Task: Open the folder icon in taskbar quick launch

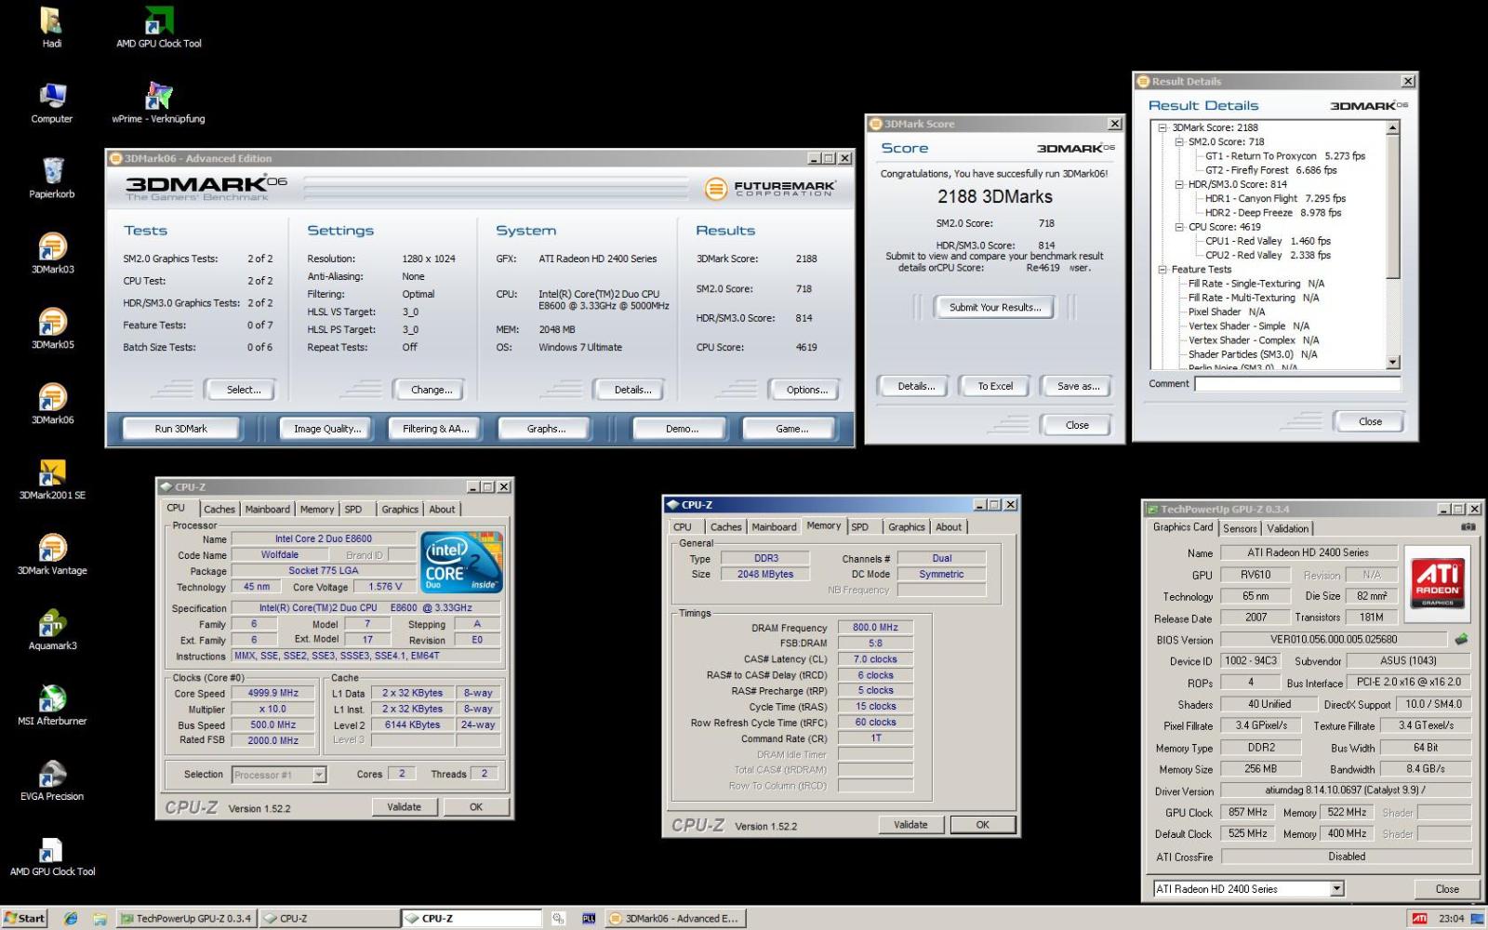Action: coord(100,918)
